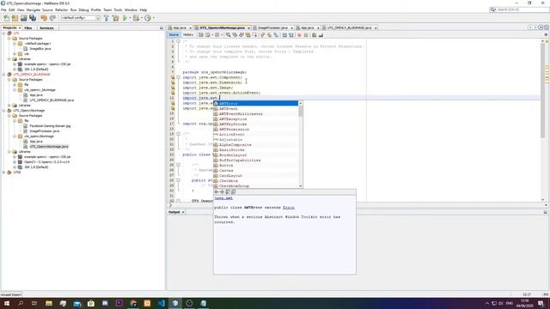Click the Build Project hammer icon
The width and height of the screenshot is (550, 309).
click(x=107, y=18)
